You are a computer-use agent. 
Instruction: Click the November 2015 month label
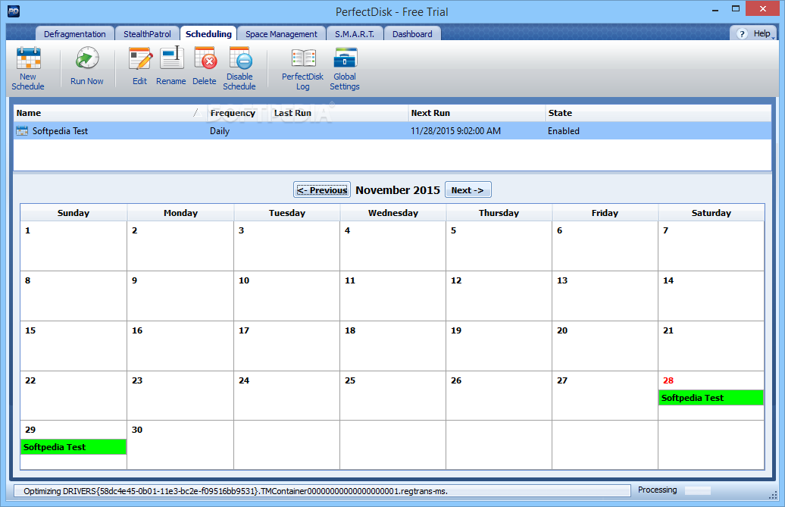[x=398, y=190]
